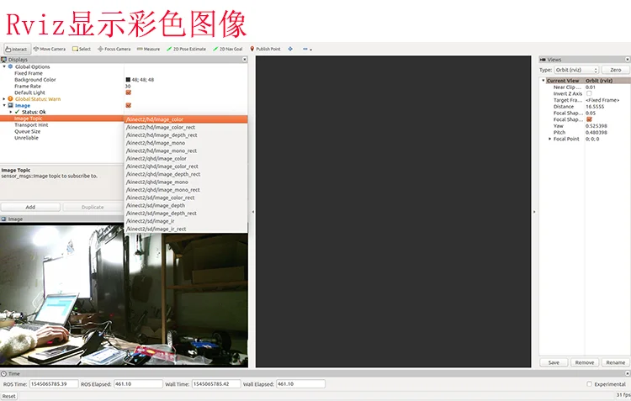The width and height of the screenshot is (631, 401).
Task: Click the Rename view button
Action: pos(616,362)
